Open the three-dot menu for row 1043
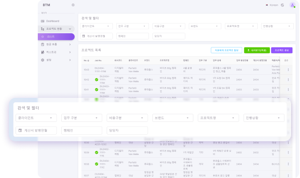Screen dimensions: 300x178 click(288, 70)
